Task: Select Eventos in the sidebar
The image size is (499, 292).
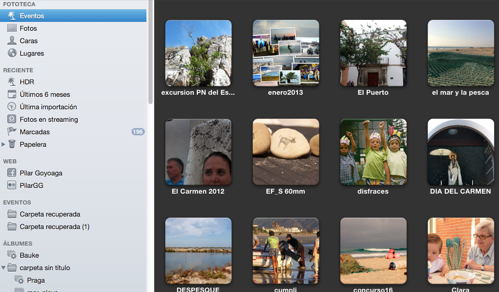Action: point(73,16)
